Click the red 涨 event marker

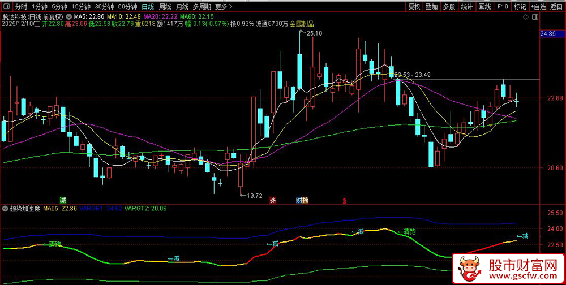[x=273, y=200]
